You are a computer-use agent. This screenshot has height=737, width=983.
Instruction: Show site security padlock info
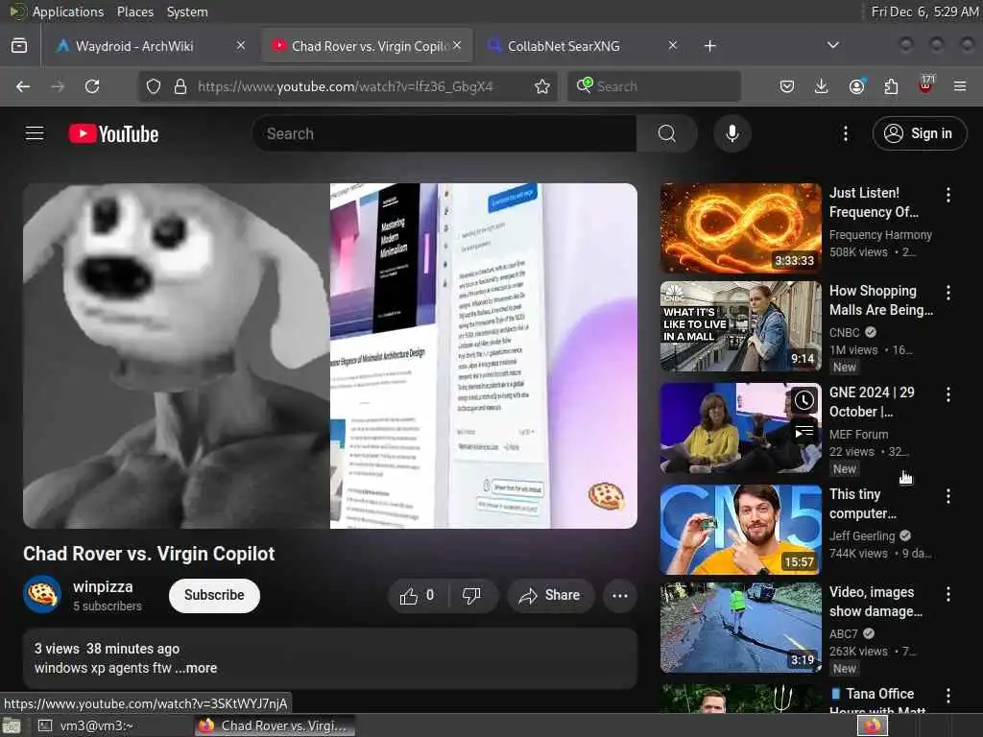180,86
